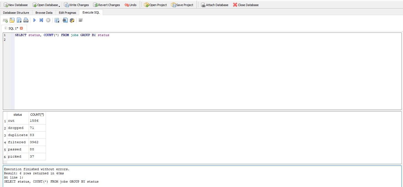Close the SQL 1* tab
The width and height of the screenshot is (403, 187).
(21, 28)
